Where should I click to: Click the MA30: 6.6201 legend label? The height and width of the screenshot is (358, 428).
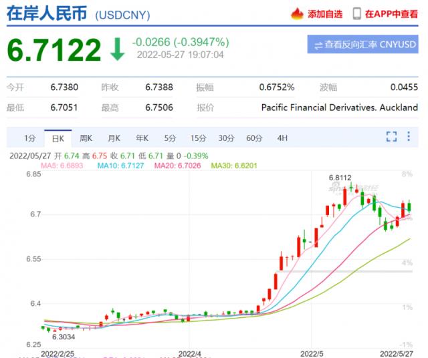(x=234, y=166)
